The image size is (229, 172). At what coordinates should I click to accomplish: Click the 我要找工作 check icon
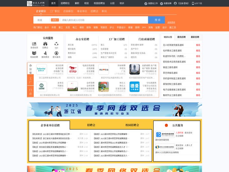point(146,4)
